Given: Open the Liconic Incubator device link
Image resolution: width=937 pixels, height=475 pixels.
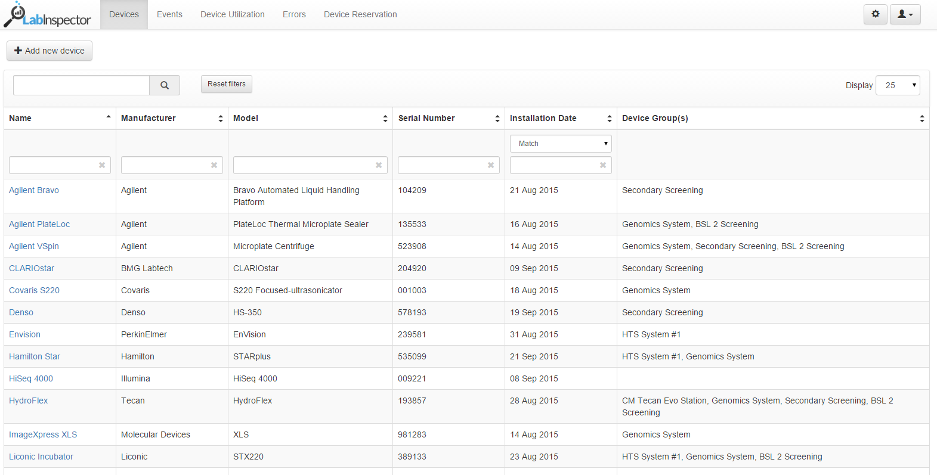Looking at the screenshot, I should [x=41, y=457].
